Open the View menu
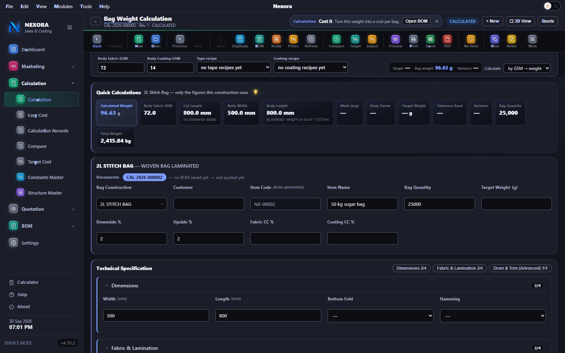Image resolution: width=565 pixels, height=353 pixels. (41, 6)
